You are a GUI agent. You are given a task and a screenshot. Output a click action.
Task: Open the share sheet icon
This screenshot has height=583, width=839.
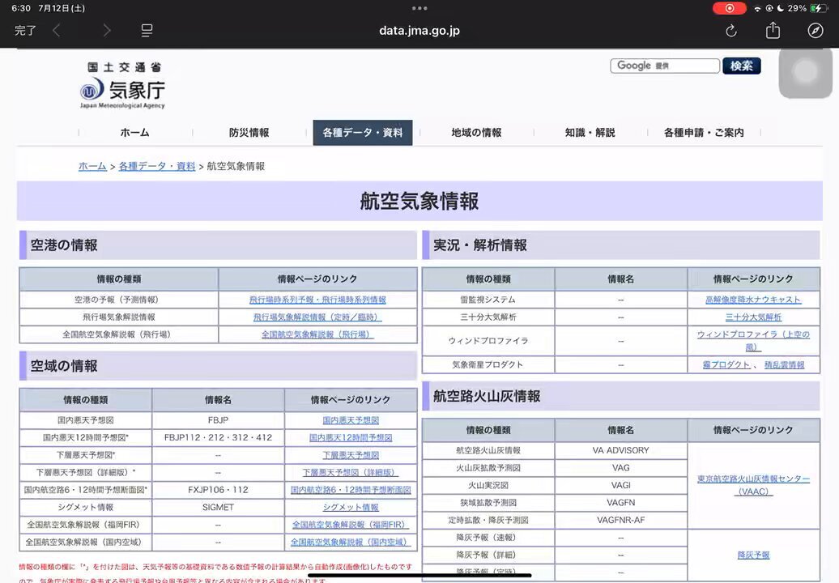click(x=773, y=31)
